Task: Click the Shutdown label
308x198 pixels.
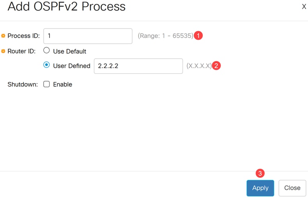Action: tap(23, 84)
